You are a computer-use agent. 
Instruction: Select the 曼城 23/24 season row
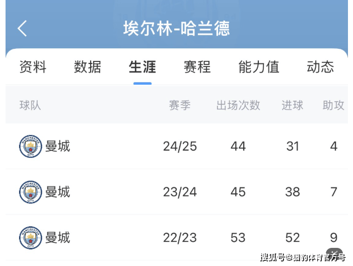177,192
